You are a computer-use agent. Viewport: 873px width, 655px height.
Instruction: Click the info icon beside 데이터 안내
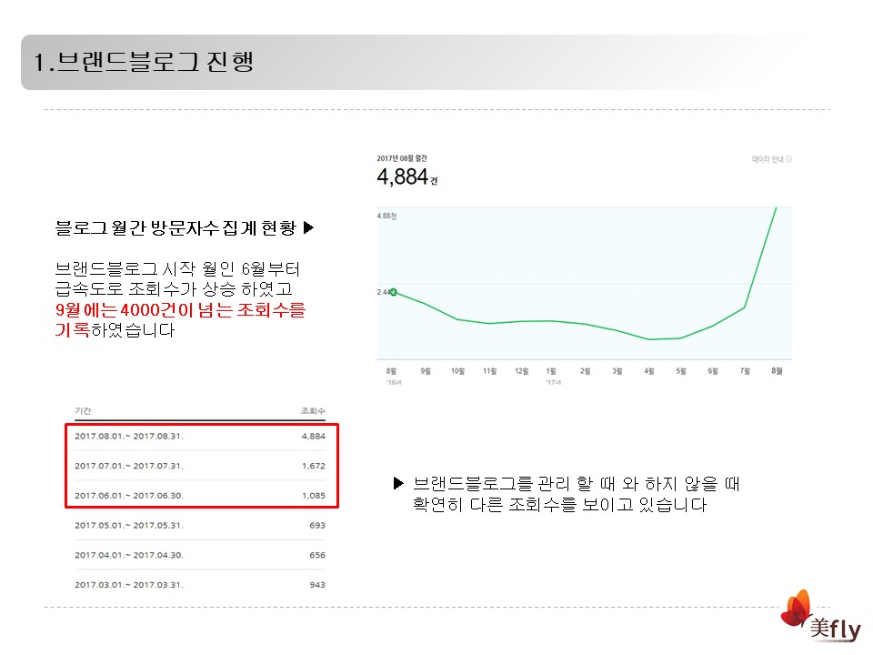[788, 159]
